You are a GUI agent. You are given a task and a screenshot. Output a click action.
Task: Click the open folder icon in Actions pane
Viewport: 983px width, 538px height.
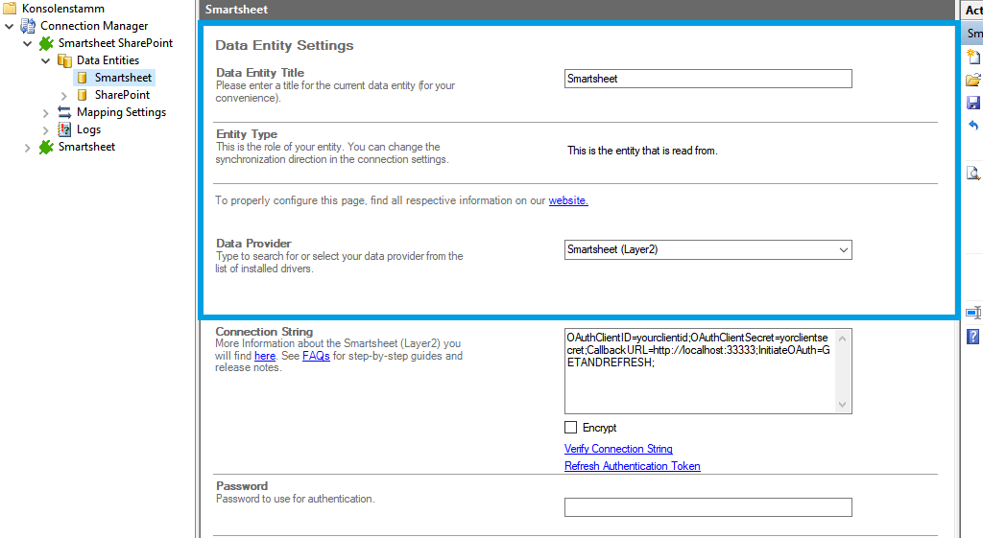pyautogui.click(x=973, y=80)
